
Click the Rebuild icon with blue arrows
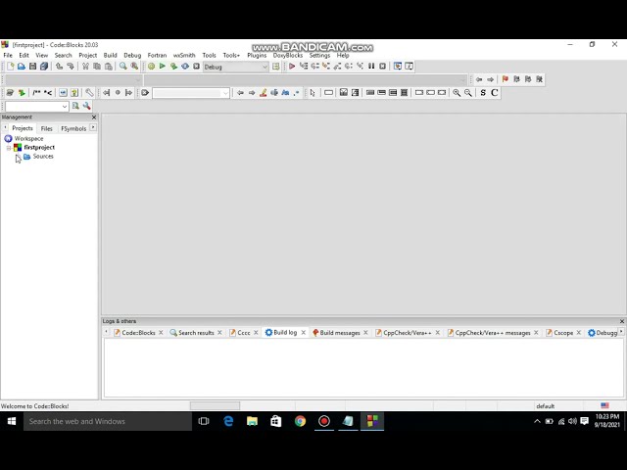[185, 67]
